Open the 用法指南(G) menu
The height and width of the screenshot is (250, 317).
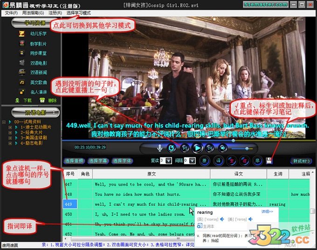33,13
